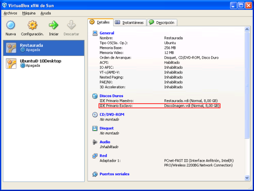Open the Discos Duros section link
The height and width of the screenshot is (191, 254).
pyautogui.click(x=111, y=96)
